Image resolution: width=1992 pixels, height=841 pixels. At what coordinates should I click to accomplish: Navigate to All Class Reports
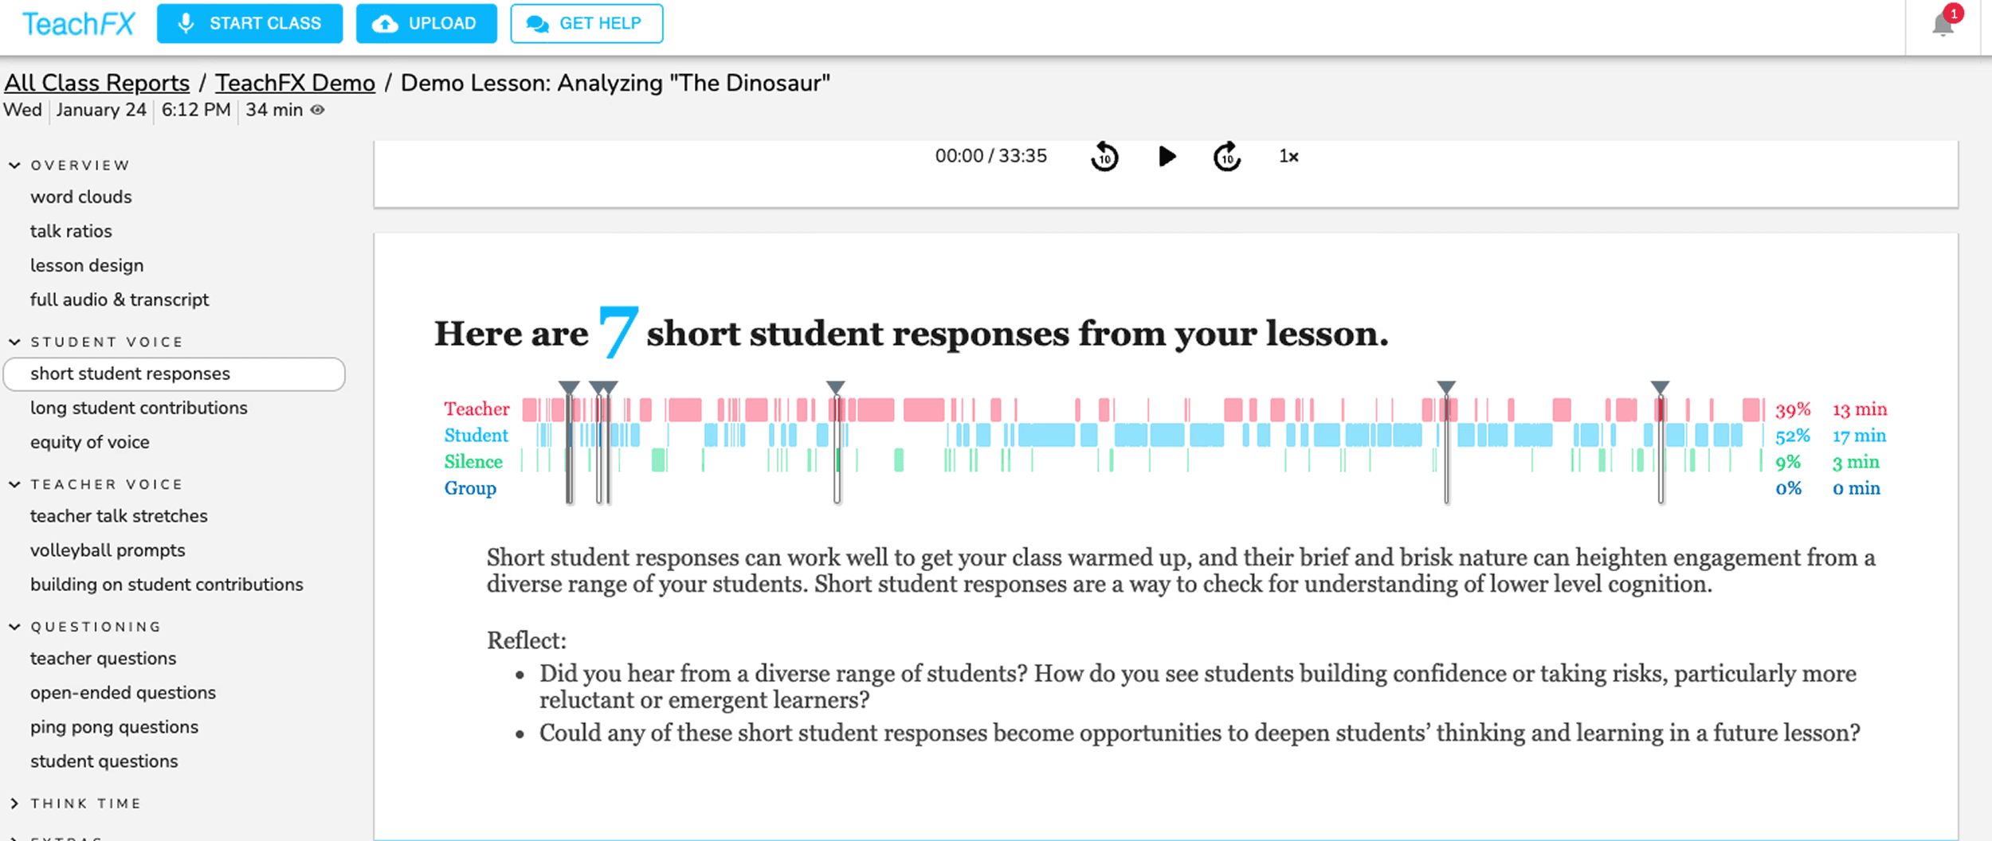pyautogui.click(x=96, y=82)
